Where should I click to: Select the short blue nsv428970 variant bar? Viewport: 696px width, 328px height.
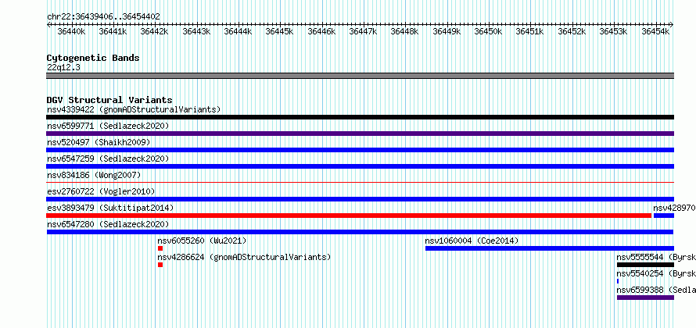[664, 216]
